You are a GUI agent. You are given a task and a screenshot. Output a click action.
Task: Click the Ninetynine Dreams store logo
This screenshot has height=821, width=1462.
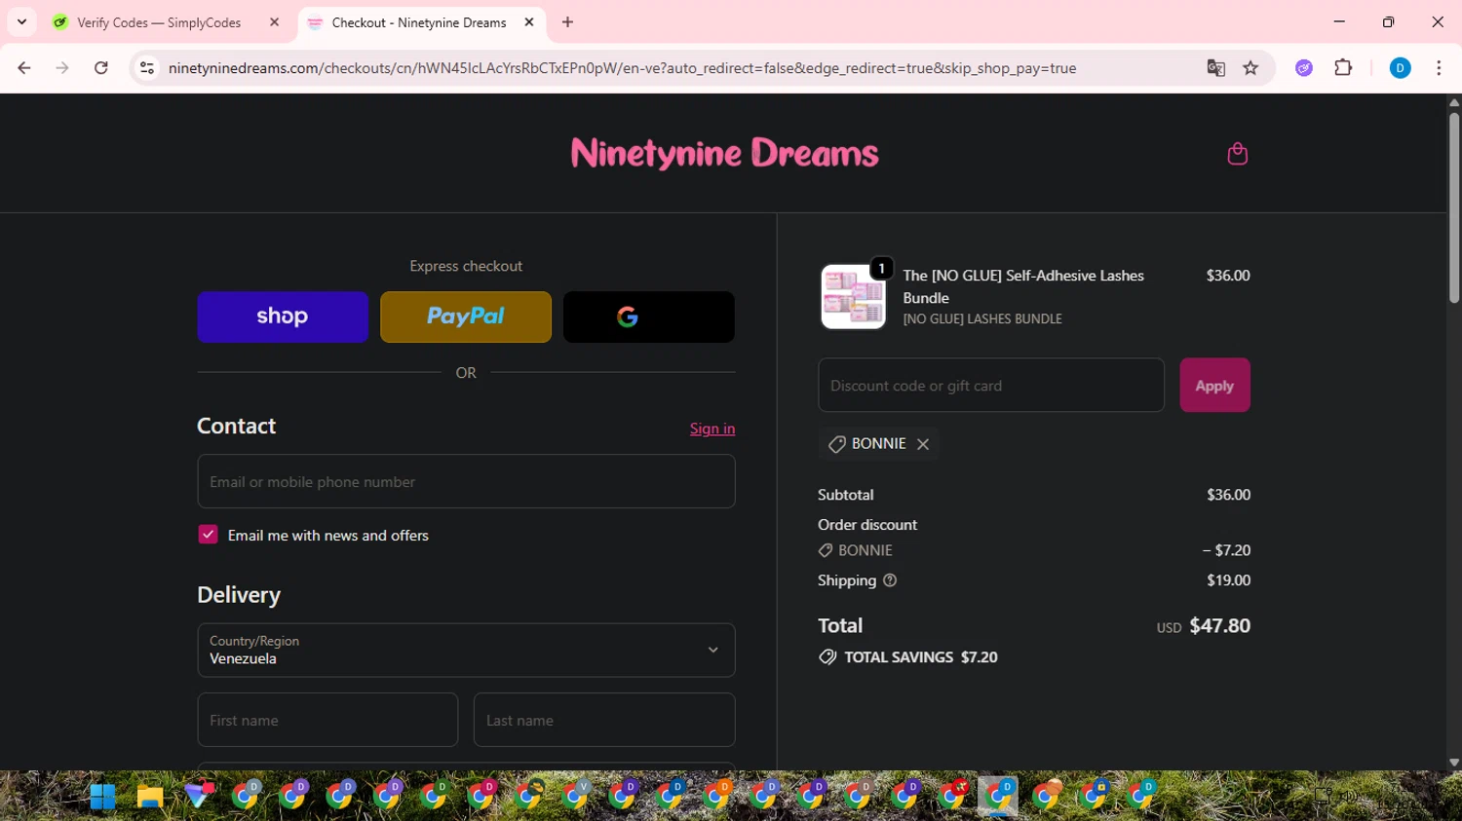pyautogui.click(x=724, y=153)
